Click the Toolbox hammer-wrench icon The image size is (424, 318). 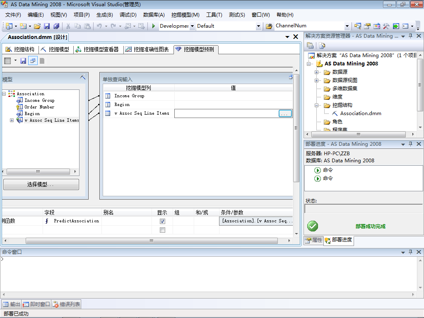[x=386, y=26]
